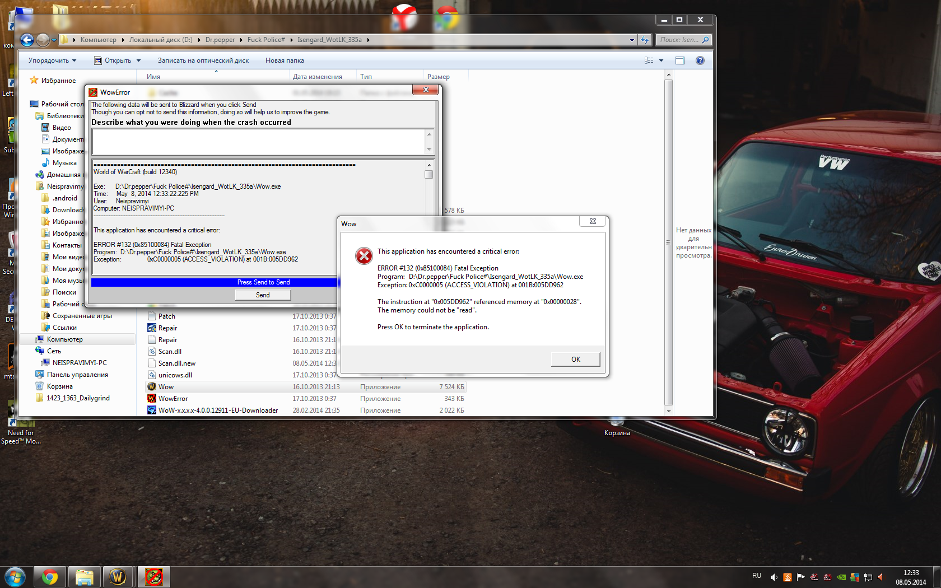This screenshot has width=941, height=588.
Task: Open the Explorer help icon
Action: click(700, 60)
